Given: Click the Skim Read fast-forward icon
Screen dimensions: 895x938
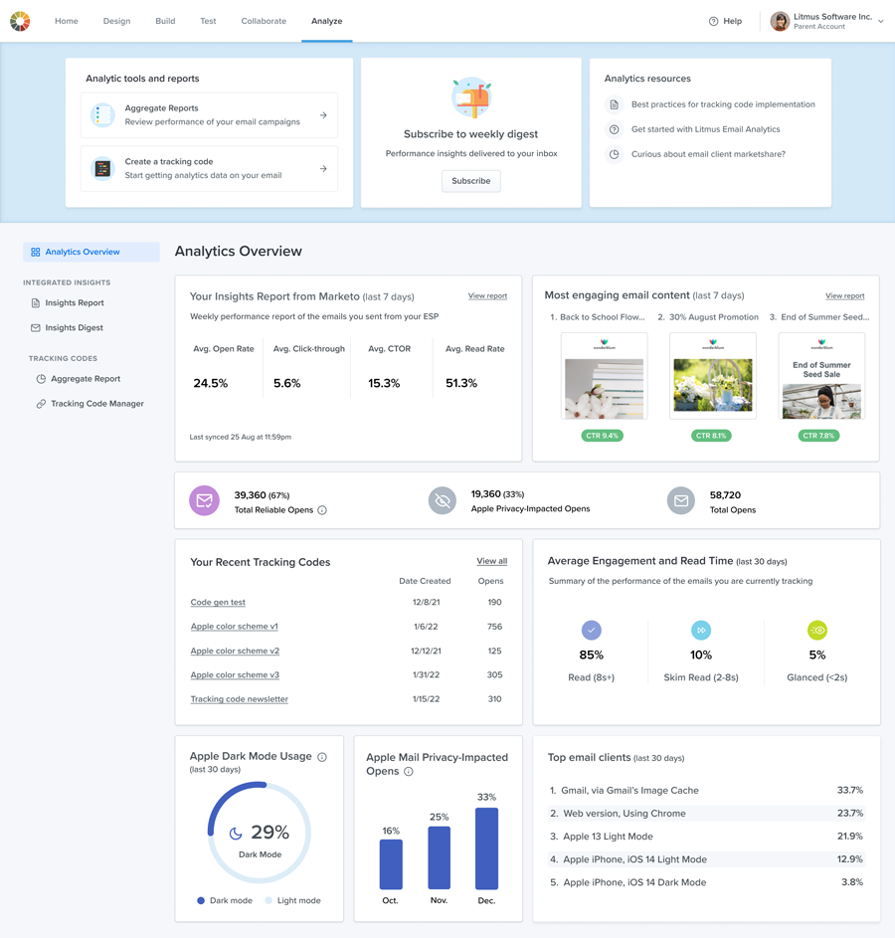Looking at the screenshot, I should [701, 630].
